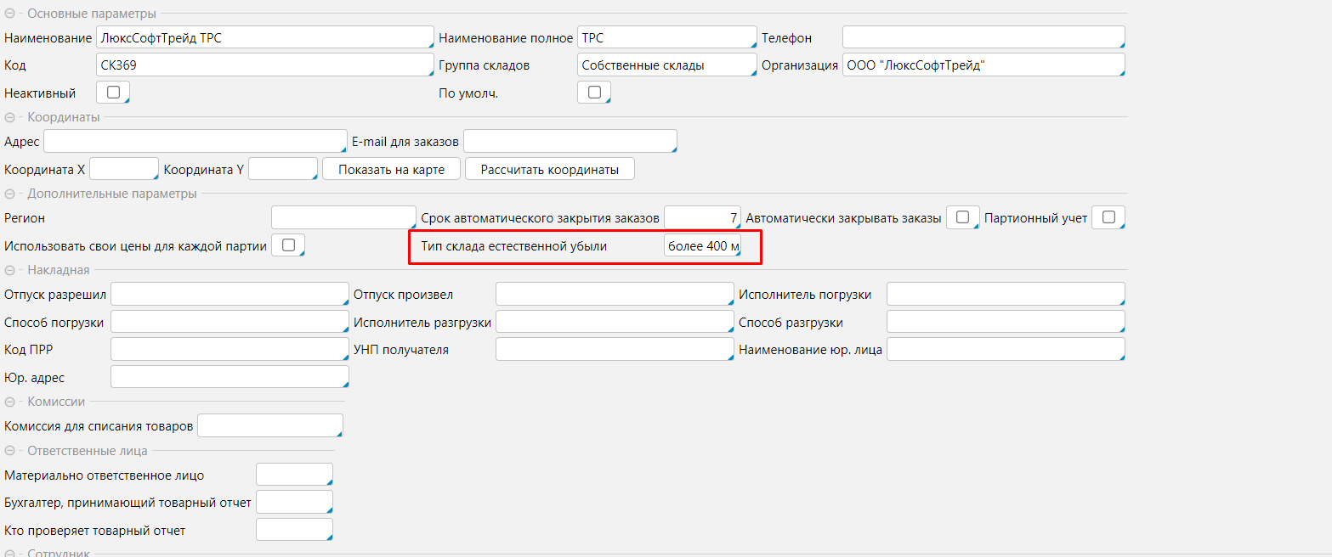Collapse the Комиссии section
Screen dimensions: 1332x557
(11, 402)
